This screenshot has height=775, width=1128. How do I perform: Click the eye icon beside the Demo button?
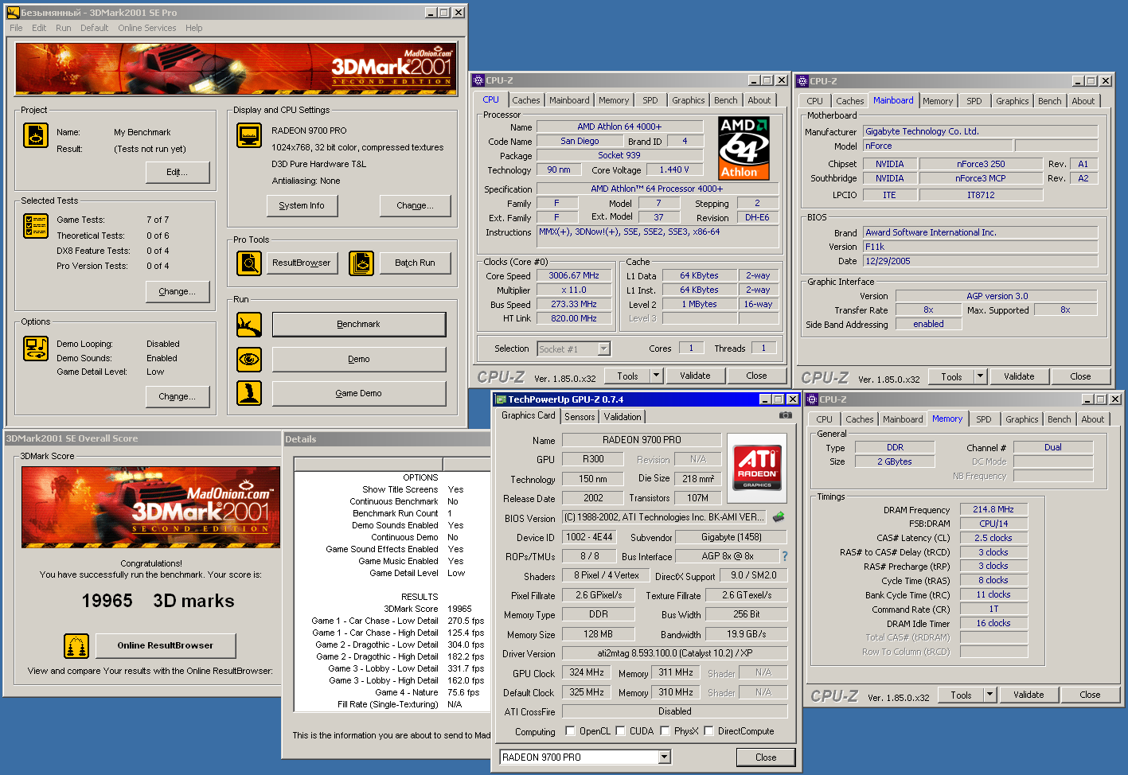tap(249, 360)
